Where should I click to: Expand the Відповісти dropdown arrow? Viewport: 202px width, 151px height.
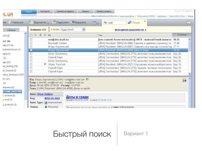[x=48, y=23]
